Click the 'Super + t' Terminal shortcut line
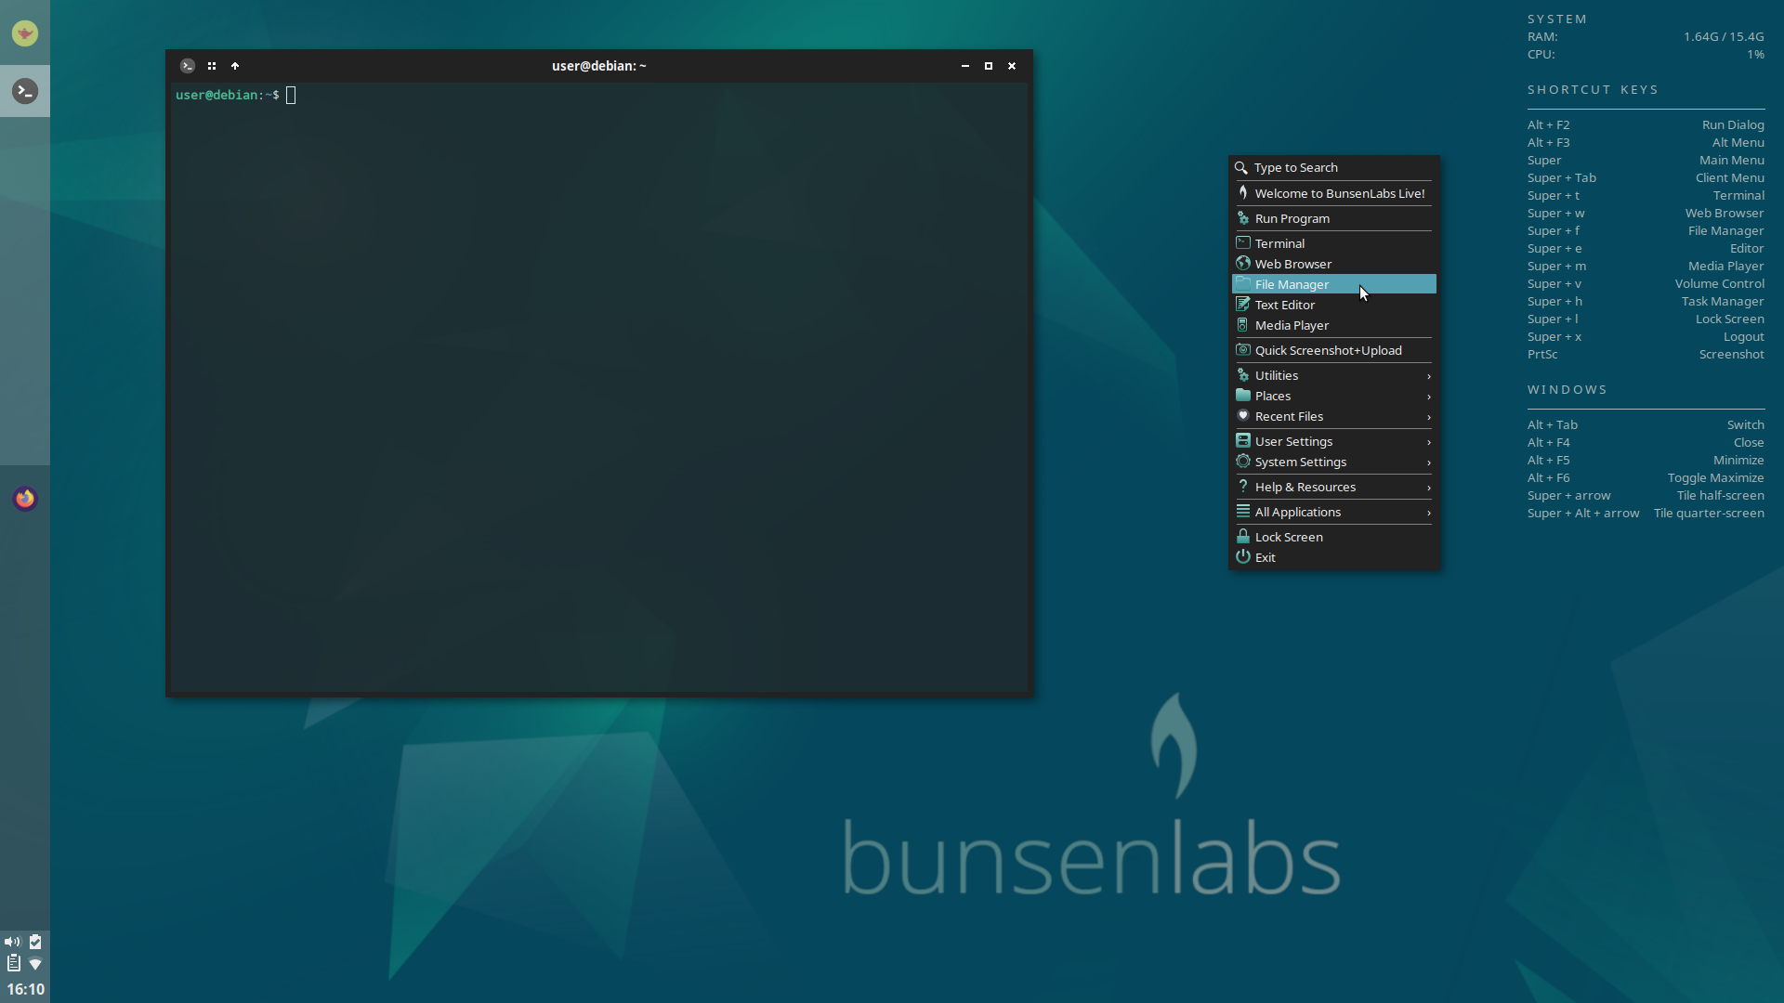Image resolution: width=1784 pixels, height=1003 pixels. click(x=1646, y=196)
